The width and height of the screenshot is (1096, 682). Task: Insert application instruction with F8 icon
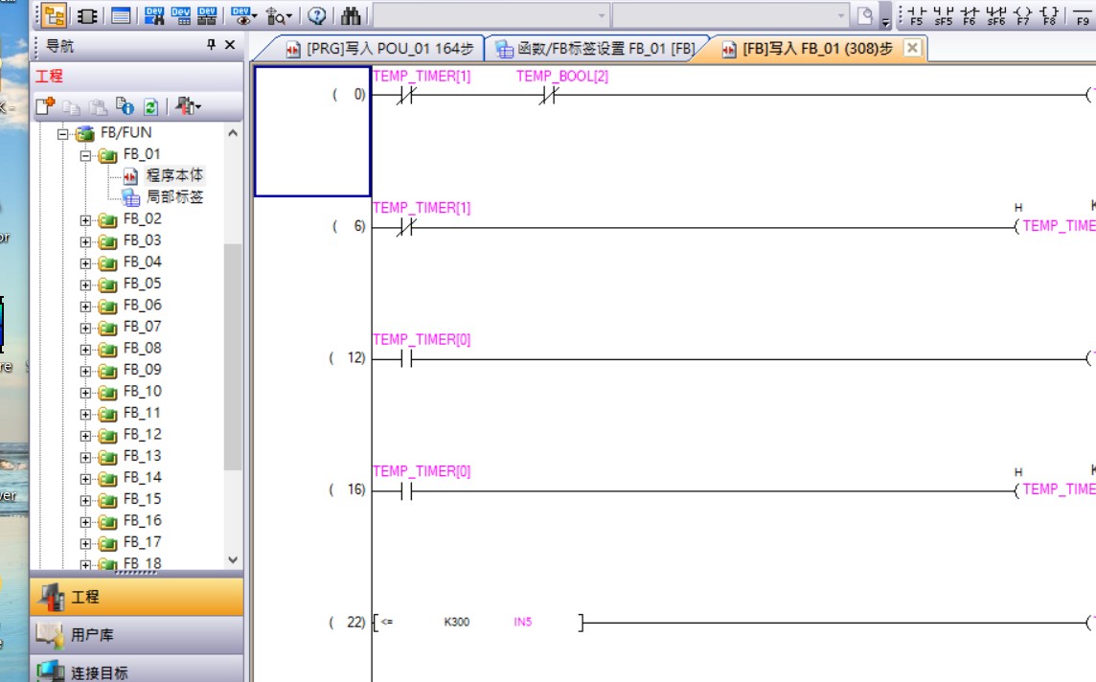tap(1049, 15)
